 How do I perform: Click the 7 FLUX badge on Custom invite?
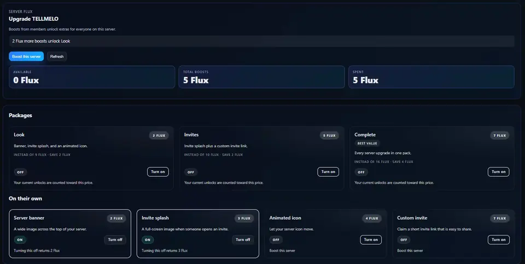499,218
